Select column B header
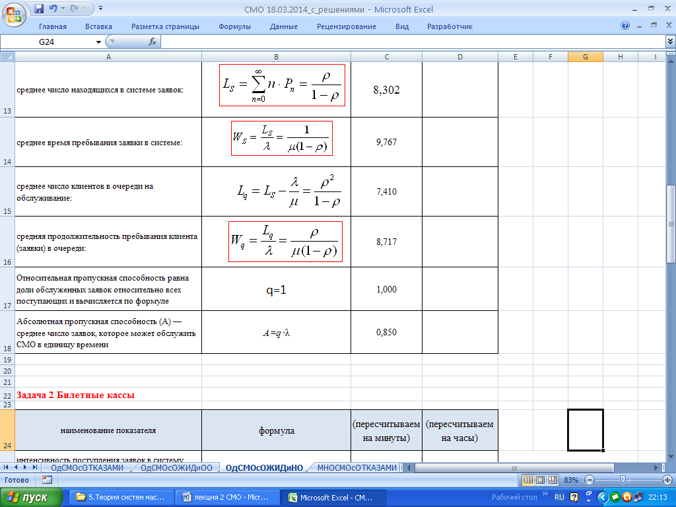 click(277, 57)
